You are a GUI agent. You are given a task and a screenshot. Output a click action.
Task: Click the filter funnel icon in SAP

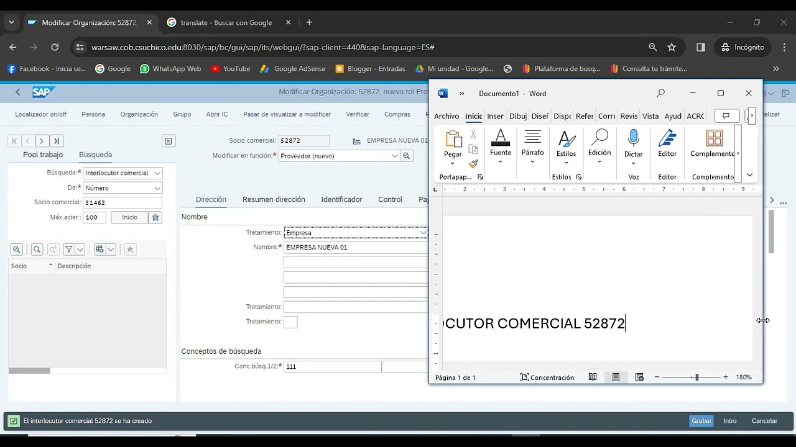(x=69, y=249)
